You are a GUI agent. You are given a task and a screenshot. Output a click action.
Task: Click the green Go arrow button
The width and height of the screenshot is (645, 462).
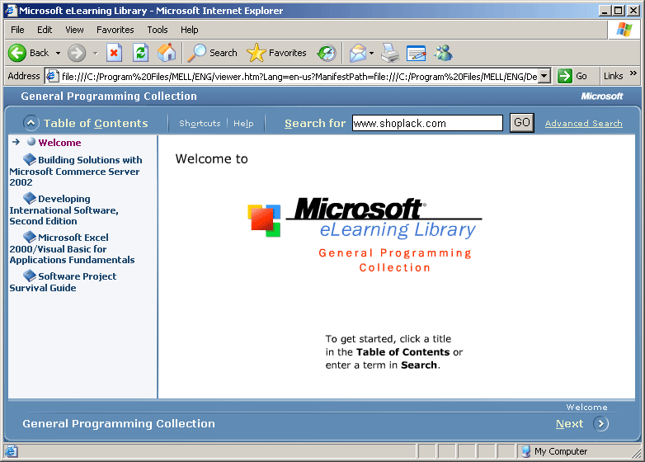click(564, 76)
